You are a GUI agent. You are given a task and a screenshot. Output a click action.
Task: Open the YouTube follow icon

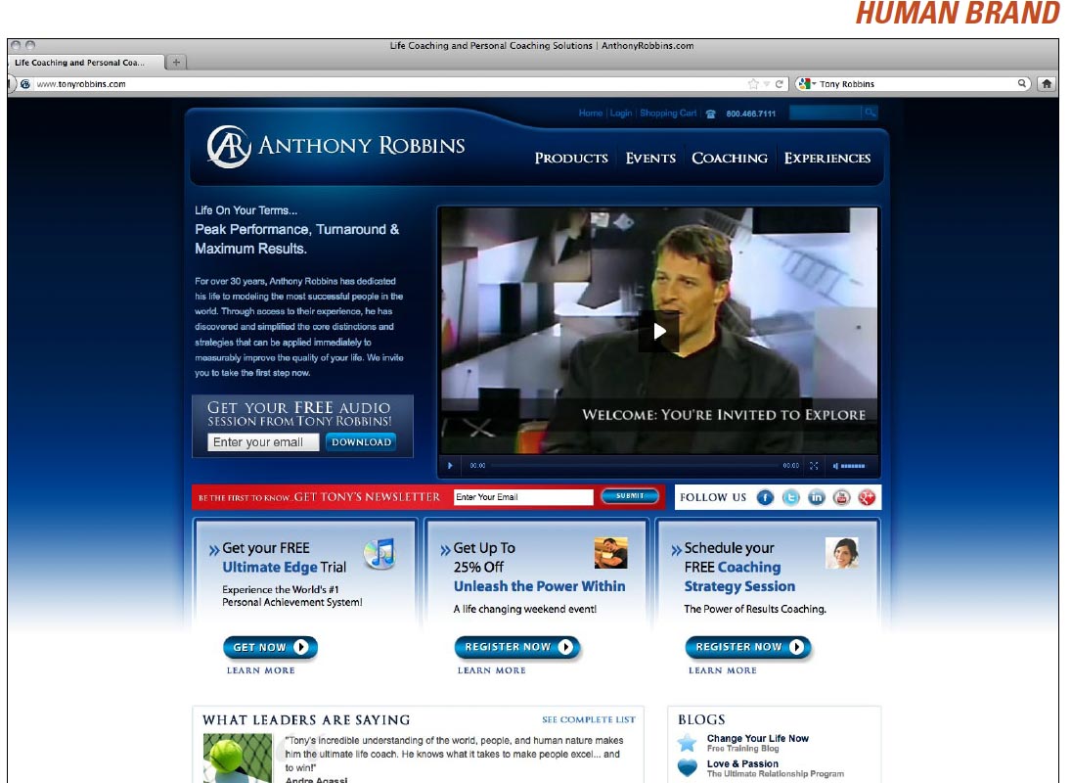click(841, 498)
